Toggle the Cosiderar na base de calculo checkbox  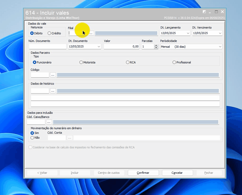[31, 147]
